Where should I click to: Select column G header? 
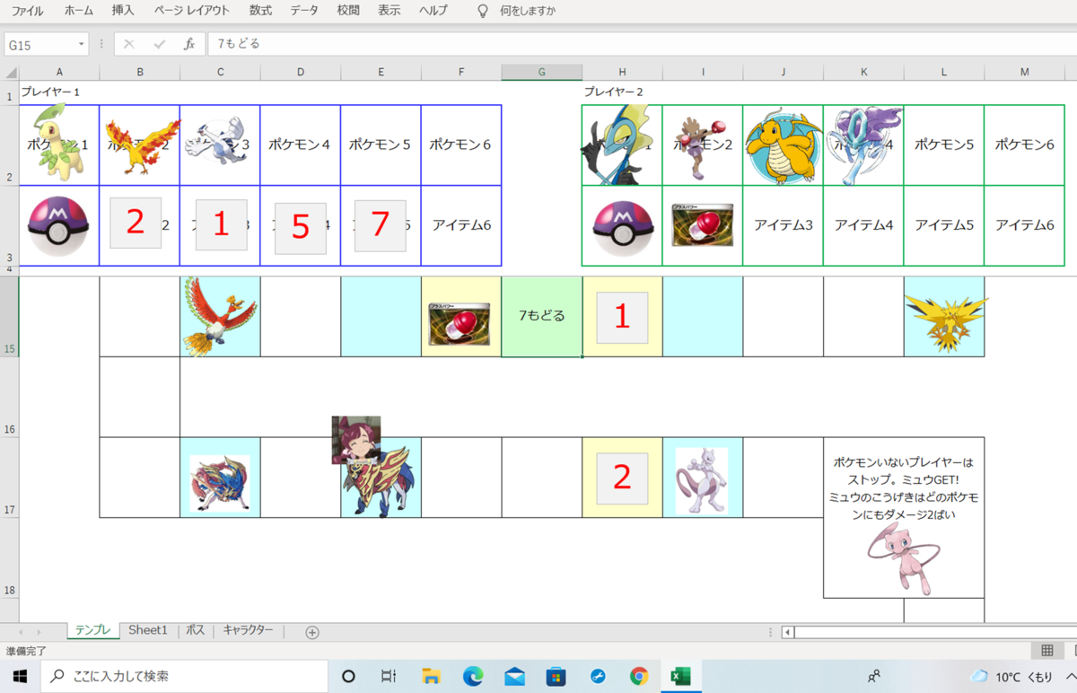click(x=541, y=72)
